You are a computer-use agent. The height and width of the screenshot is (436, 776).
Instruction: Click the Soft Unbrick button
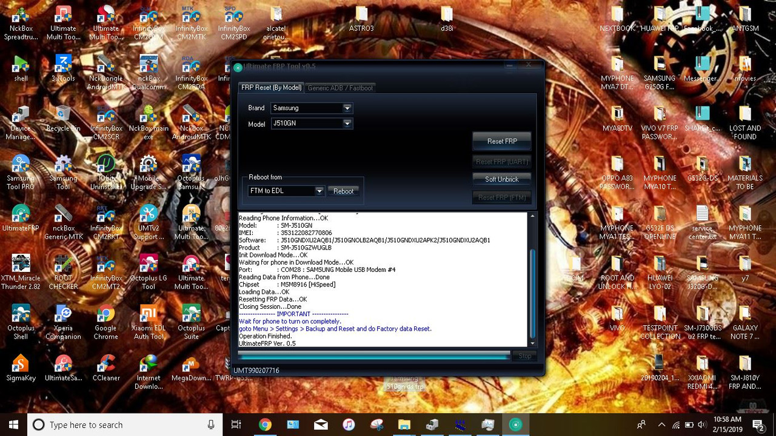[x=502, y=179]
